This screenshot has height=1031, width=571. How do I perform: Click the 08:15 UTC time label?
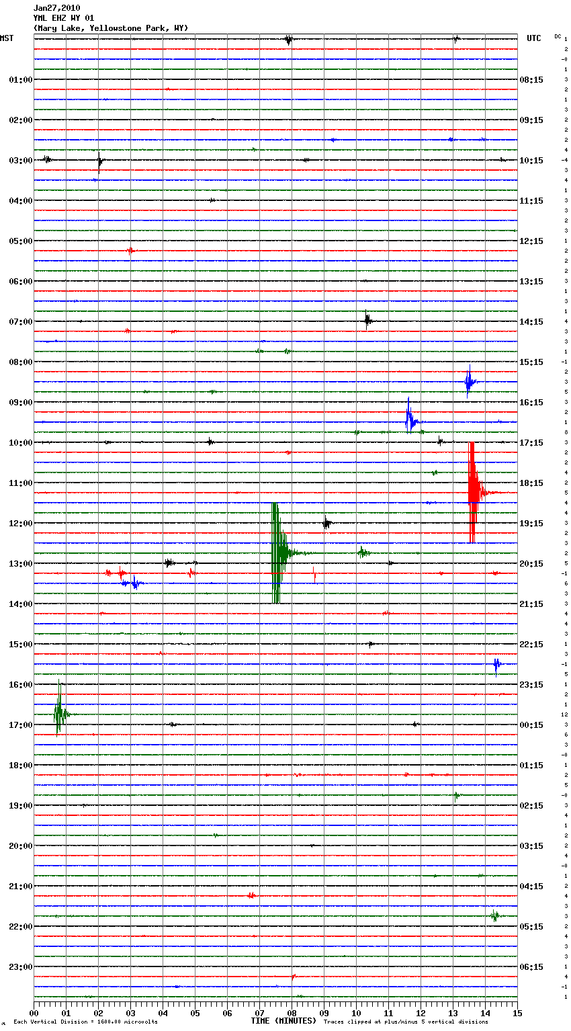pos(531,80)
